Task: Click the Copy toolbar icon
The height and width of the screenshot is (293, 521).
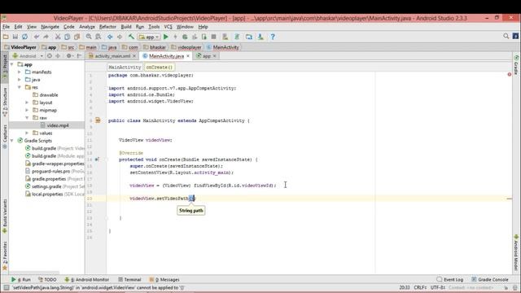Action: pos(67,37)
